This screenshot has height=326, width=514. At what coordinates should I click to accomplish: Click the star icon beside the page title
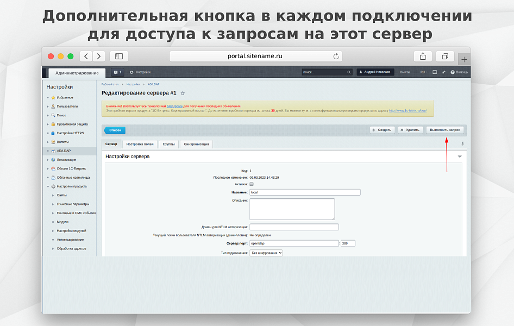pyautogui.click(x=183, y=93)
